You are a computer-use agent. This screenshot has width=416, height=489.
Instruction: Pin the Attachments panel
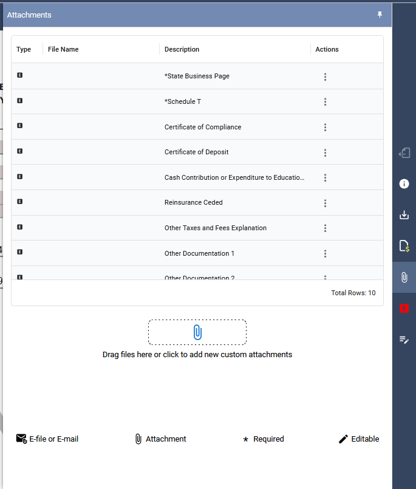380,15
